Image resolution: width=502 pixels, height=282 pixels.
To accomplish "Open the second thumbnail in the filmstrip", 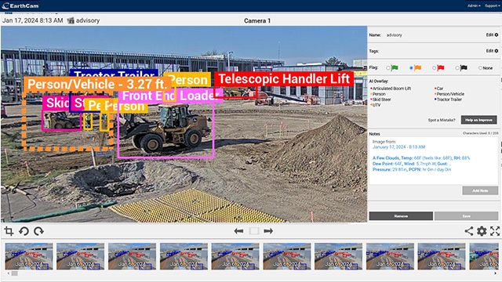I will pos(80,256).
